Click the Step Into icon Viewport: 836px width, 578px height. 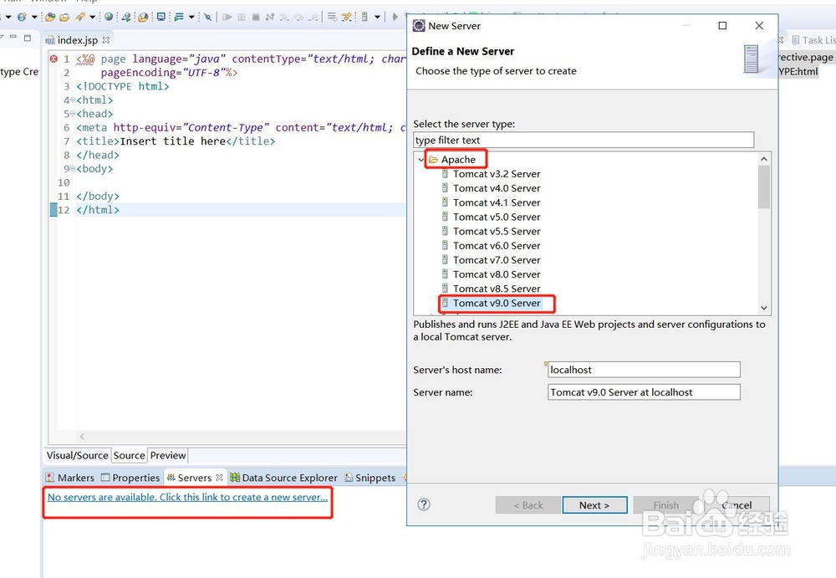click(x=284, y=17)
